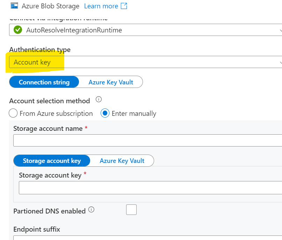Open the Authentication type dropdown showing Account key
This screenshot has width=282, height=240.
tap(145, 62)
